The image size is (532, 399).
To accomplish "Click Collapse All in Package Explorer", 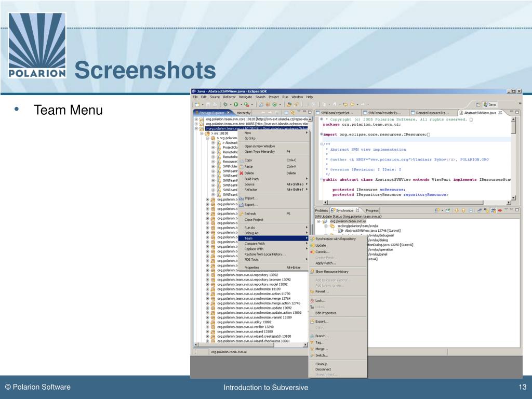I will (286, 113).
